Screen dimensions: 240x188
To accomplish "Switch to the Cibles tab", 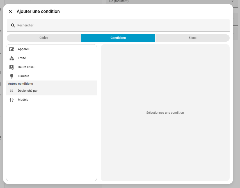I will click(x=44, y=38).
